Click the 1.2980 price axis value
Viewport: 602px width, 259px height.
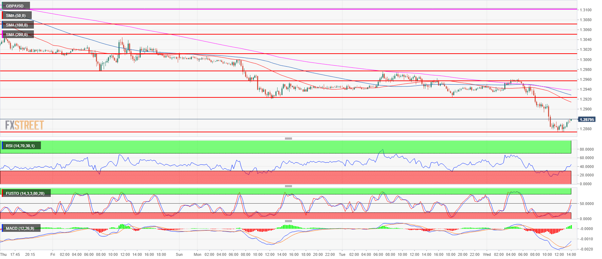[586, 70]
